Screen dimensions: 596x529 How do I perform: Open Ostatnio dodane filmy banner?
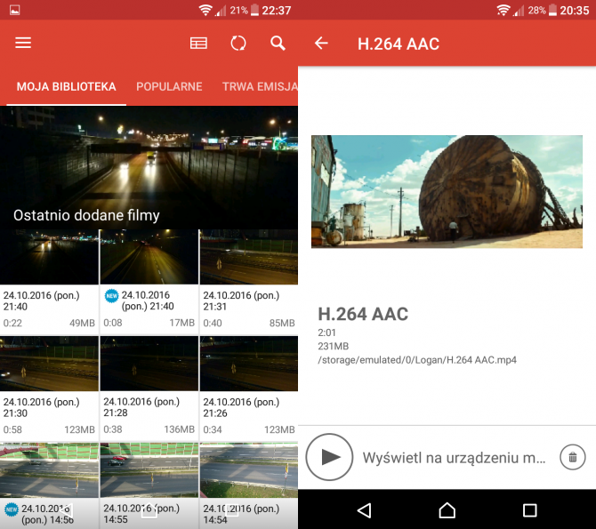[149, 167]
